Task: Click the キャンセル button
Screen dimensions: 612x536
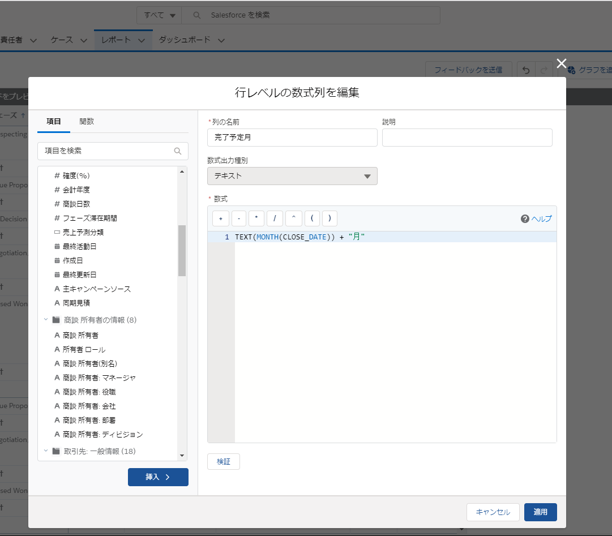Action: pyautogui.click(x=493, y=512)
